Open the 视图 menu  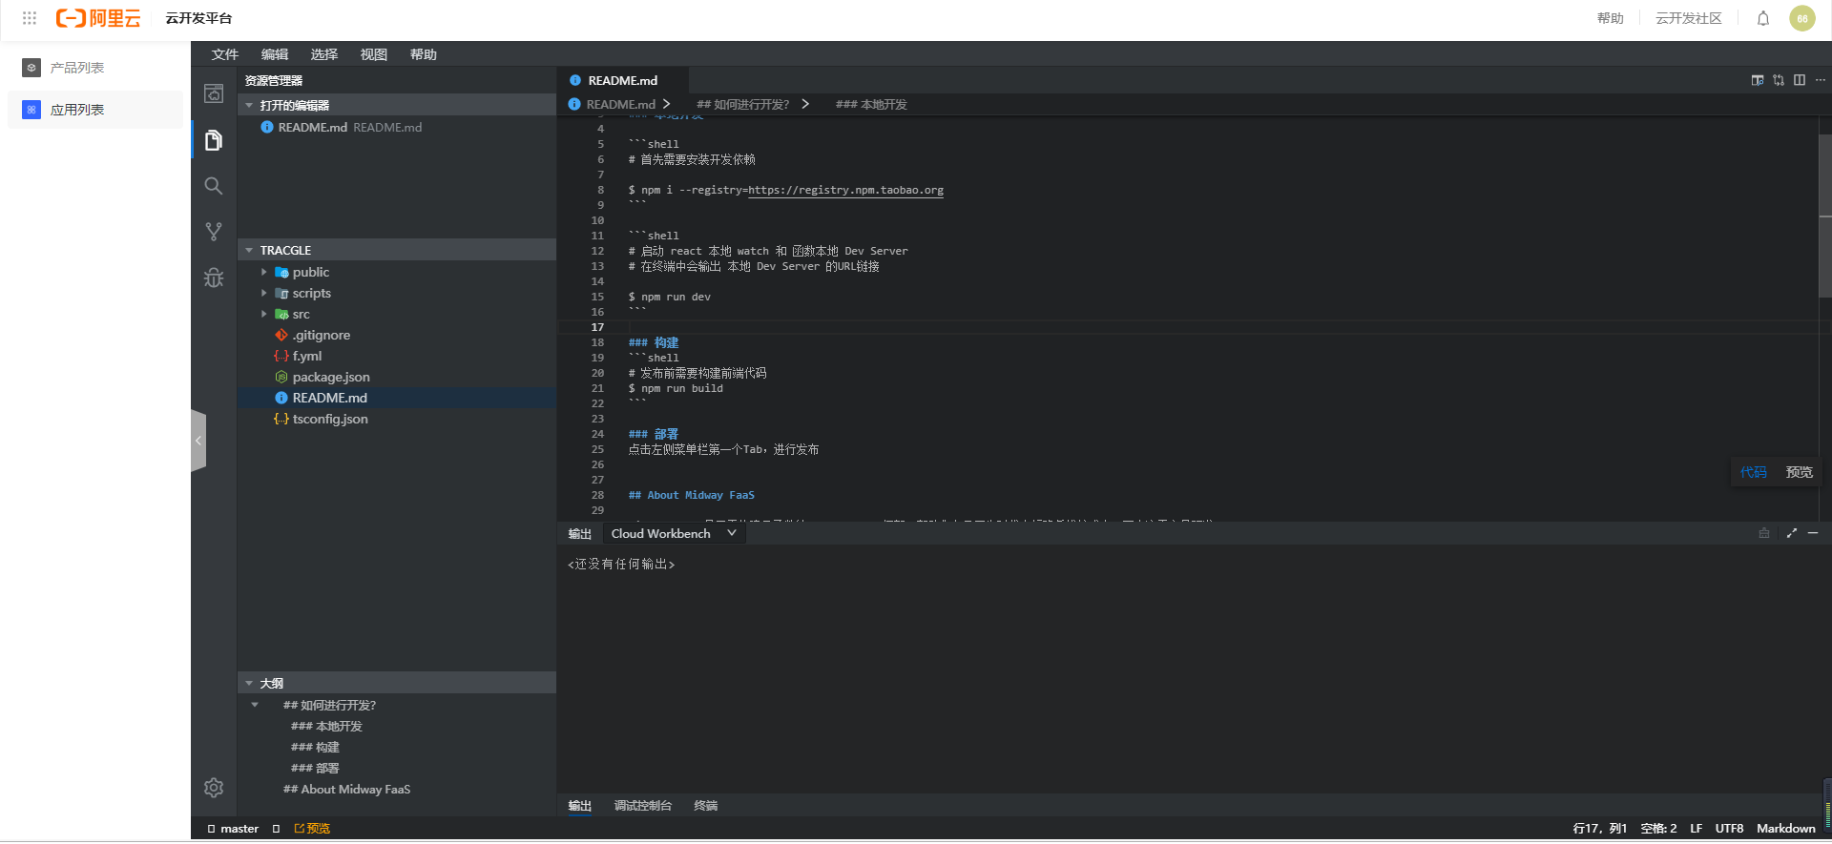pos(374,54)
